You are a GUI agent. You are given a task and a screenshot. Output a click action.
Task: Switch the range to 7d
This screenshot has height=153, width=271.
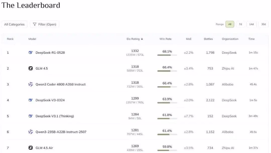(x=240, y=24)
